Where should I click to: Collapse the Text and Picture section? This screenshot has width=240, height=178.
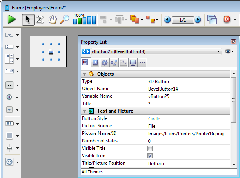(84, 111)
